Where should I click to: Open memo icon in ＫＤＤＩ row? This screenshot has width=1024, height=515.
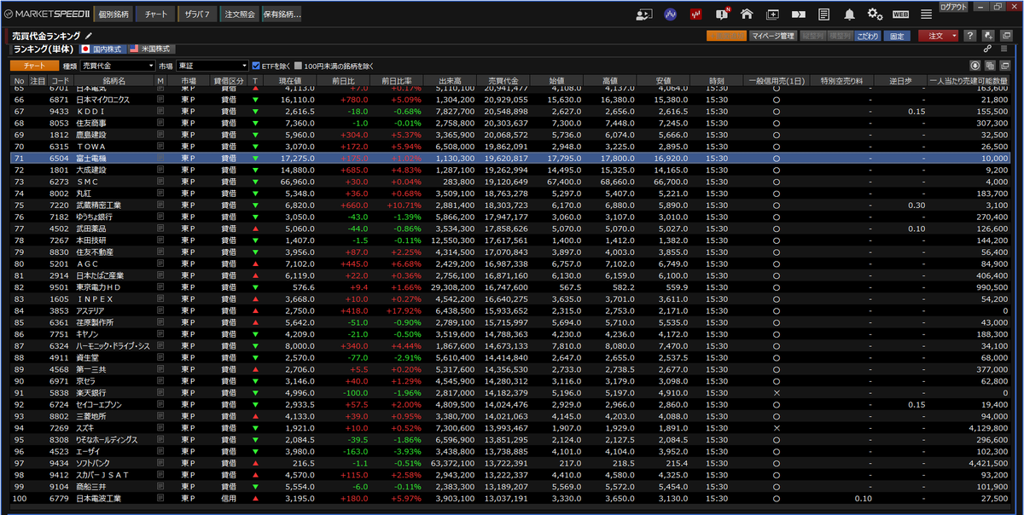tap(160, 111)
